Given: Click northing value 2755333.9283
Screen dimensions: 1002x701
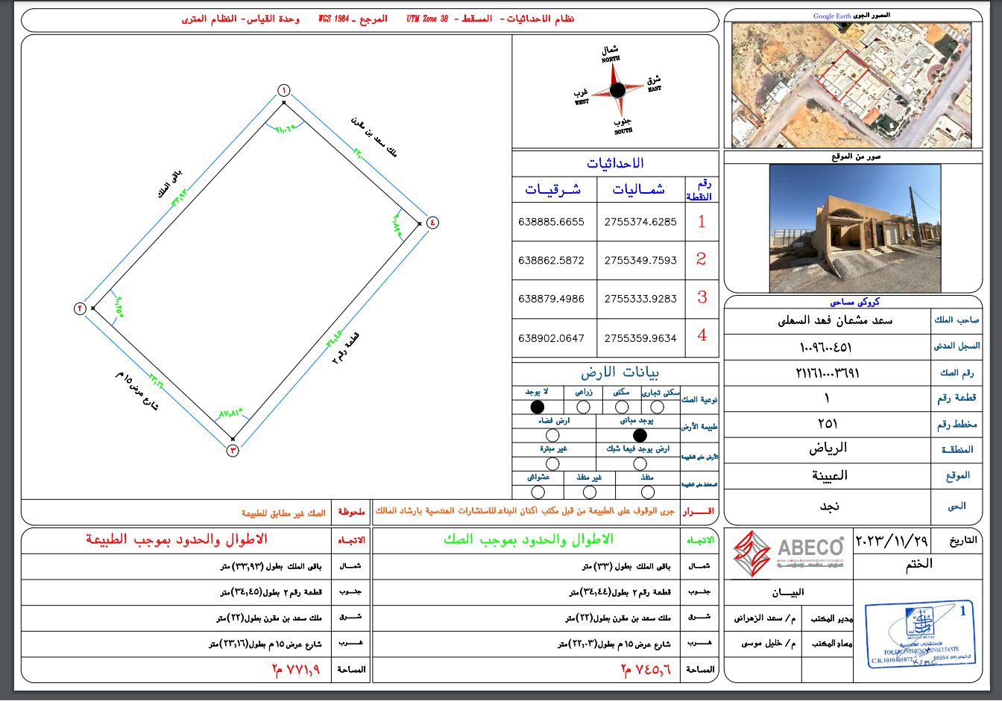Looking at the screenshot, I should [x=640, y=299].
